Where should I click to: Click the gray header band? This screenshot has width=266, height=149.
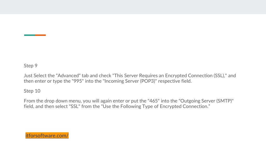point(133,7)
